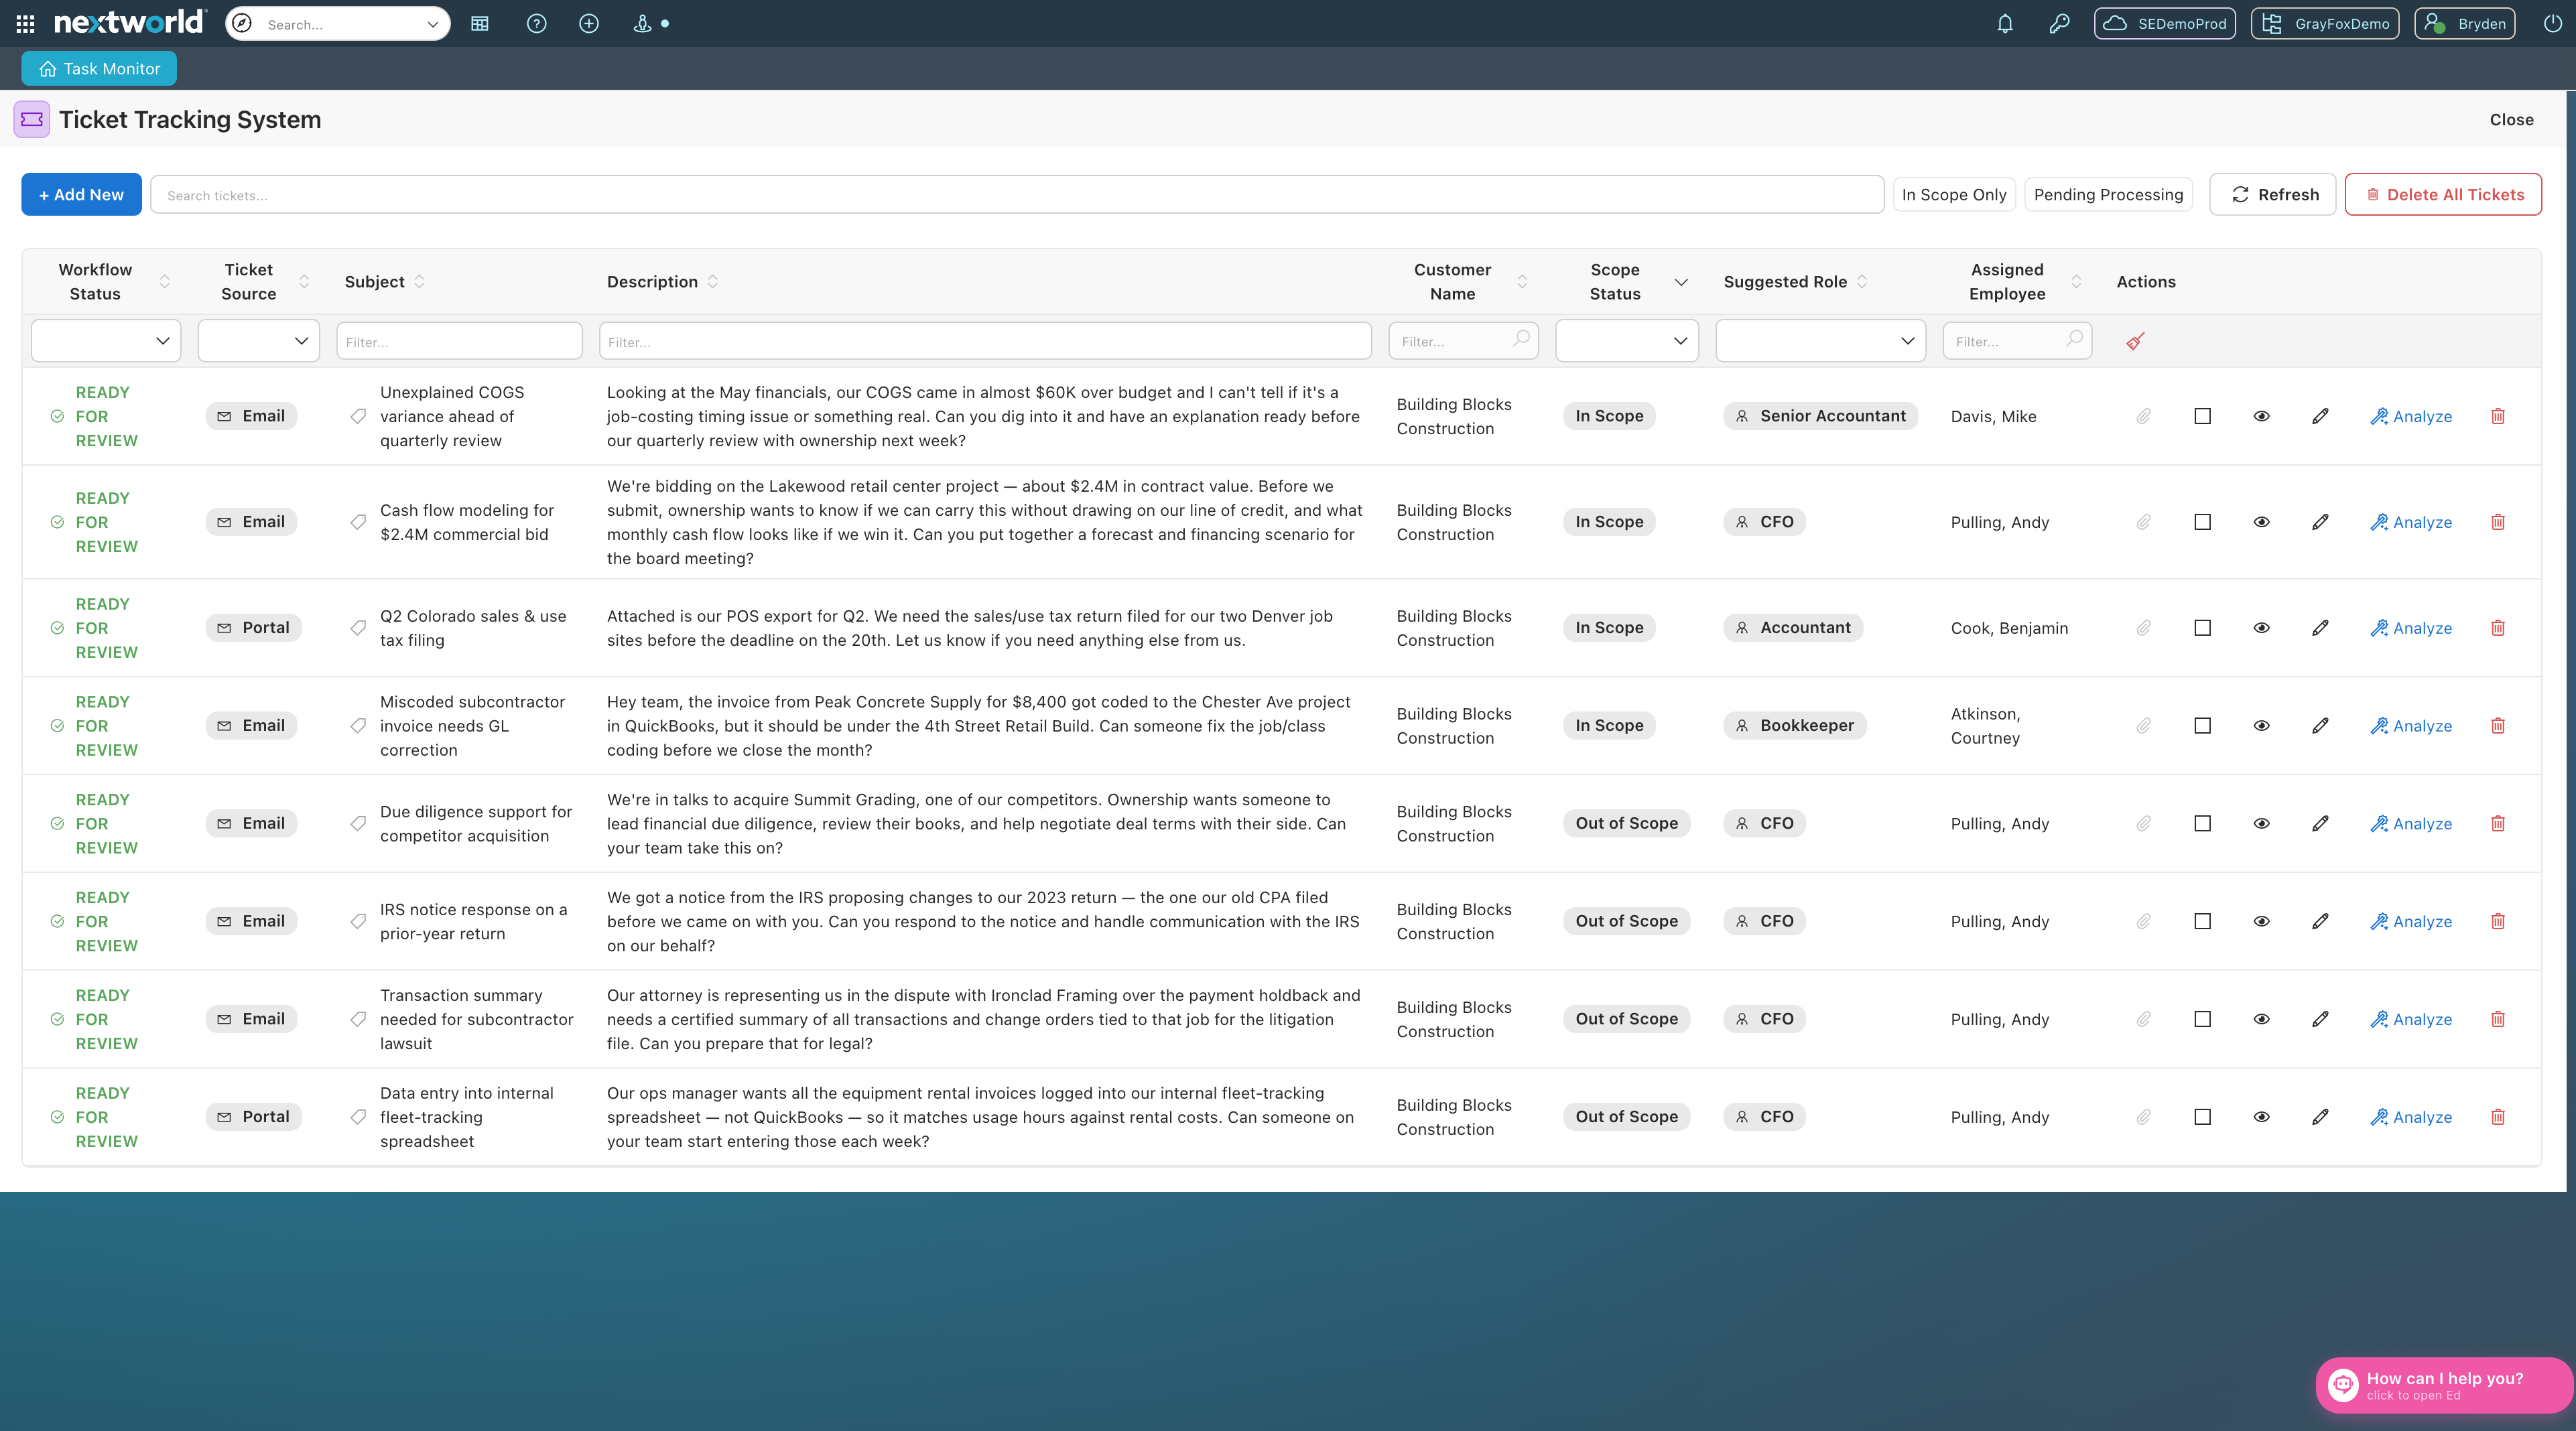Viewport: 2576px width, 1431px height.
Task: Switch to the Task Monitor tab
Action: click(99, 69)
